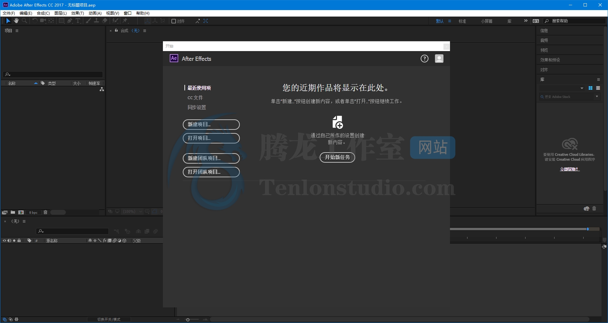
Task: Select the Zoom magnifier tool
Action: tap(24, 21)
